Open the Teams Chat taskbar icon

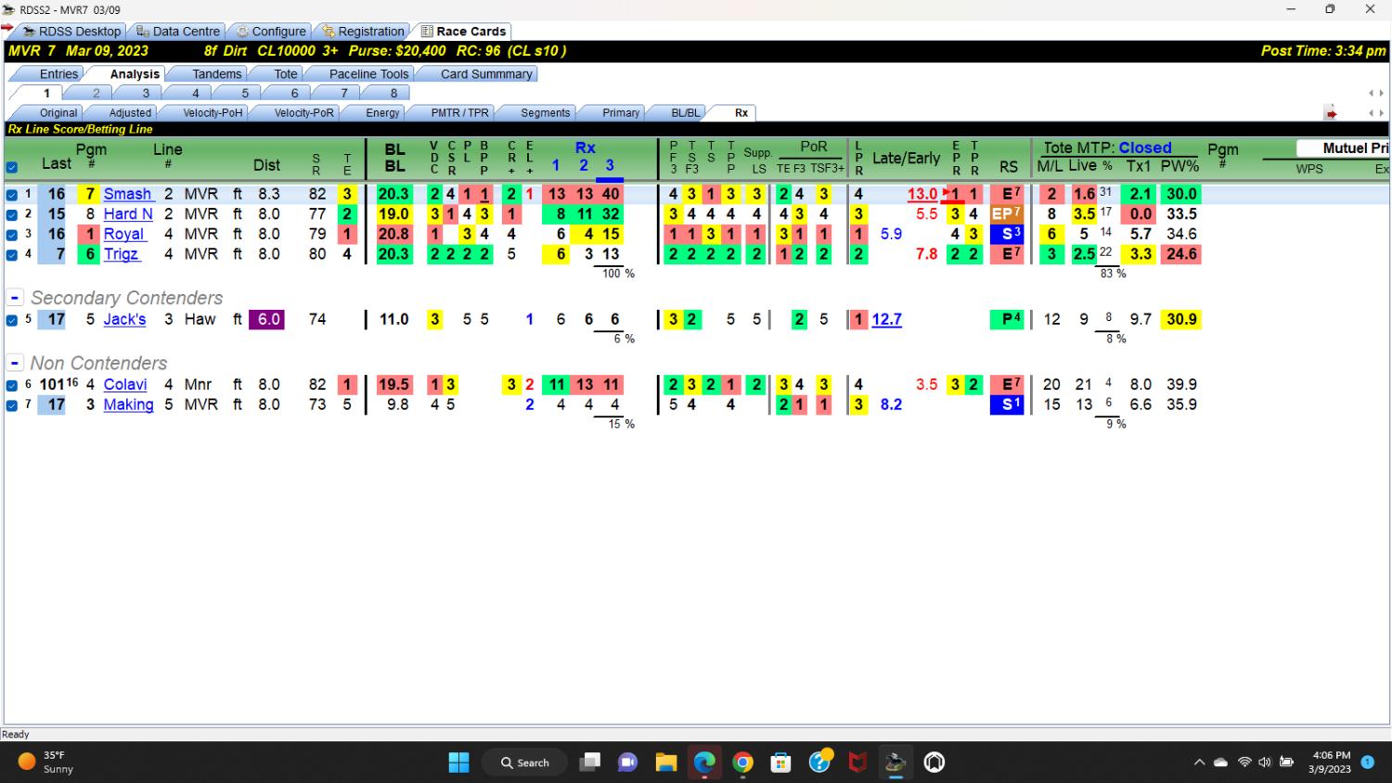(x=627, y=763)
